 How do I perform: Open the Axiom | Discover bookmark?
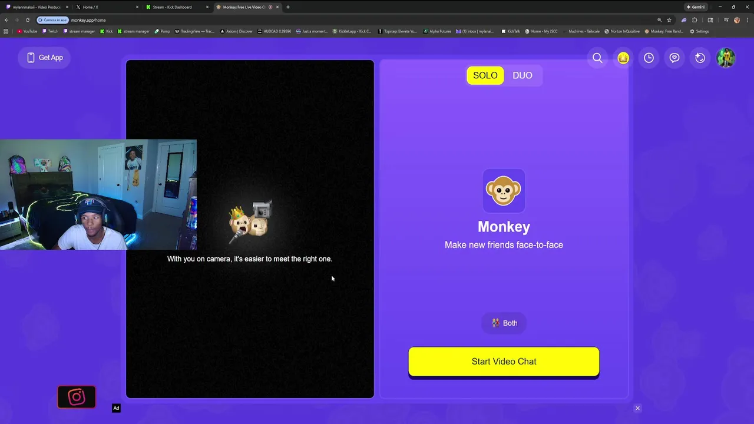point(236,31)
